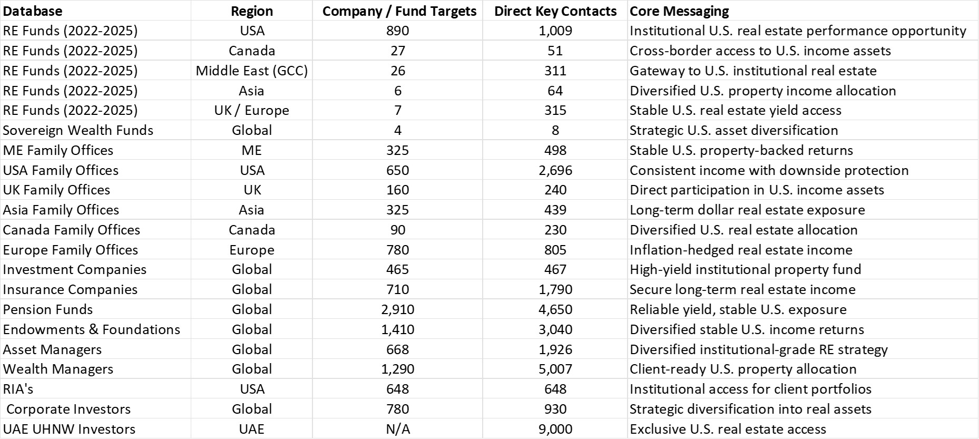
Task: Select the Region header cell
Action: [252, 11]
